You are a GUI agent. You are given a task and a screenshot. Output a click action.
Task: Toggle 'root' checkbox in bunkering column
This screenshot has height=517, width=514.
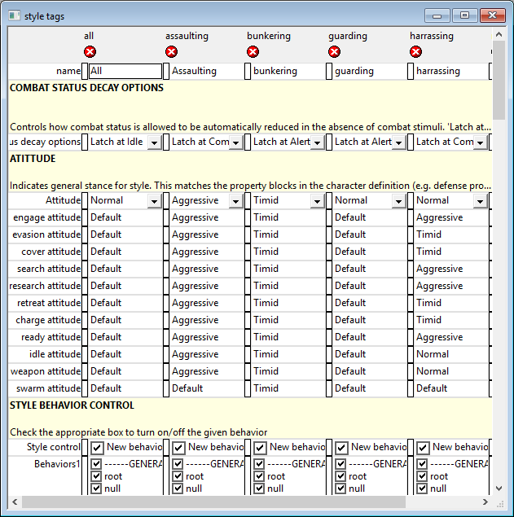click(259, 476)
